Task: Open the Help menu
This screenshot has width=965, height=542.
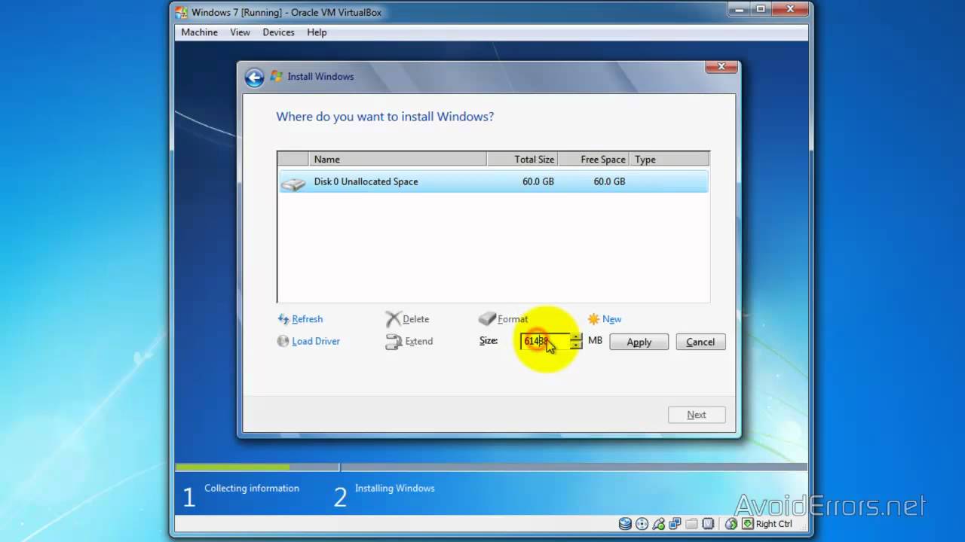Action: [x=317, y=32]
